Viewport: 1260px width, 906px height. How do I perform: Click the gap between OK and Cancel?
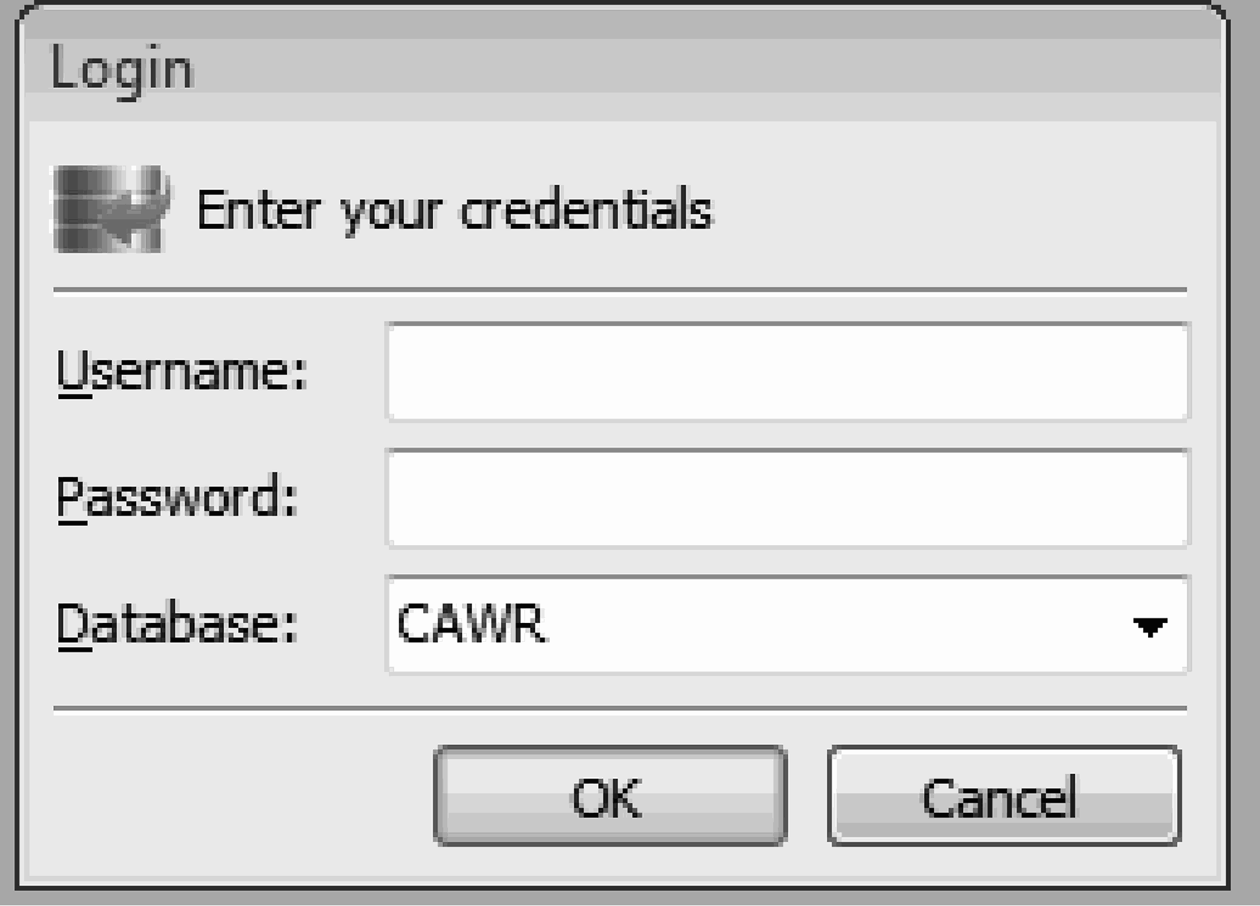click(x=807, y=795)
